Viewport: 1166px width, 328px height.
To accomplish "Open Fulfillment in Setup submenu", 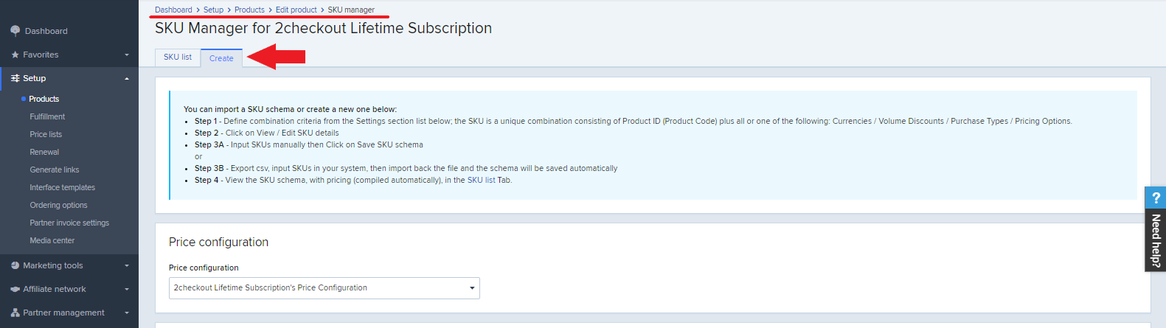I will [x=47, y=116].
